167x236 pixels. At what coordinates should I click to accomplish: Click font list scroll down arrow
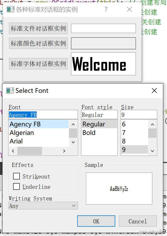(x=73, y=142)
